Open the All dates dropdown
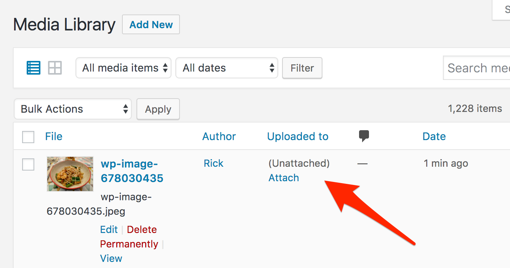 [x=226, y=68]
